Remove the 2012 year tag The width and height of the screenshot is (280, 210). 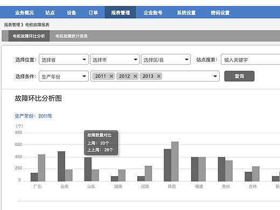135,76
